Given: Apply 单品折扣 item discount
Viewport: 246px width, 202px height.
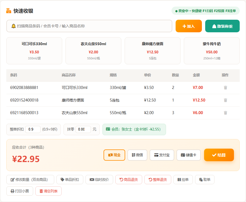Looking at the screenshot, I should 70,180.
